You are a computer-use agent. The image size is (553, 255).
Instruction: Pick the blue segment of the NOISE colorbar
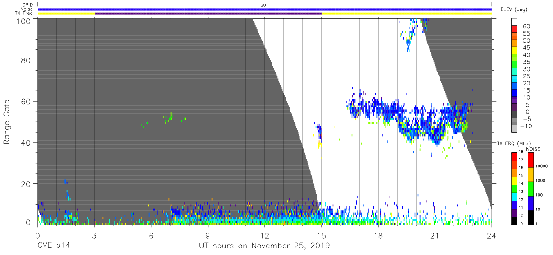530,203
